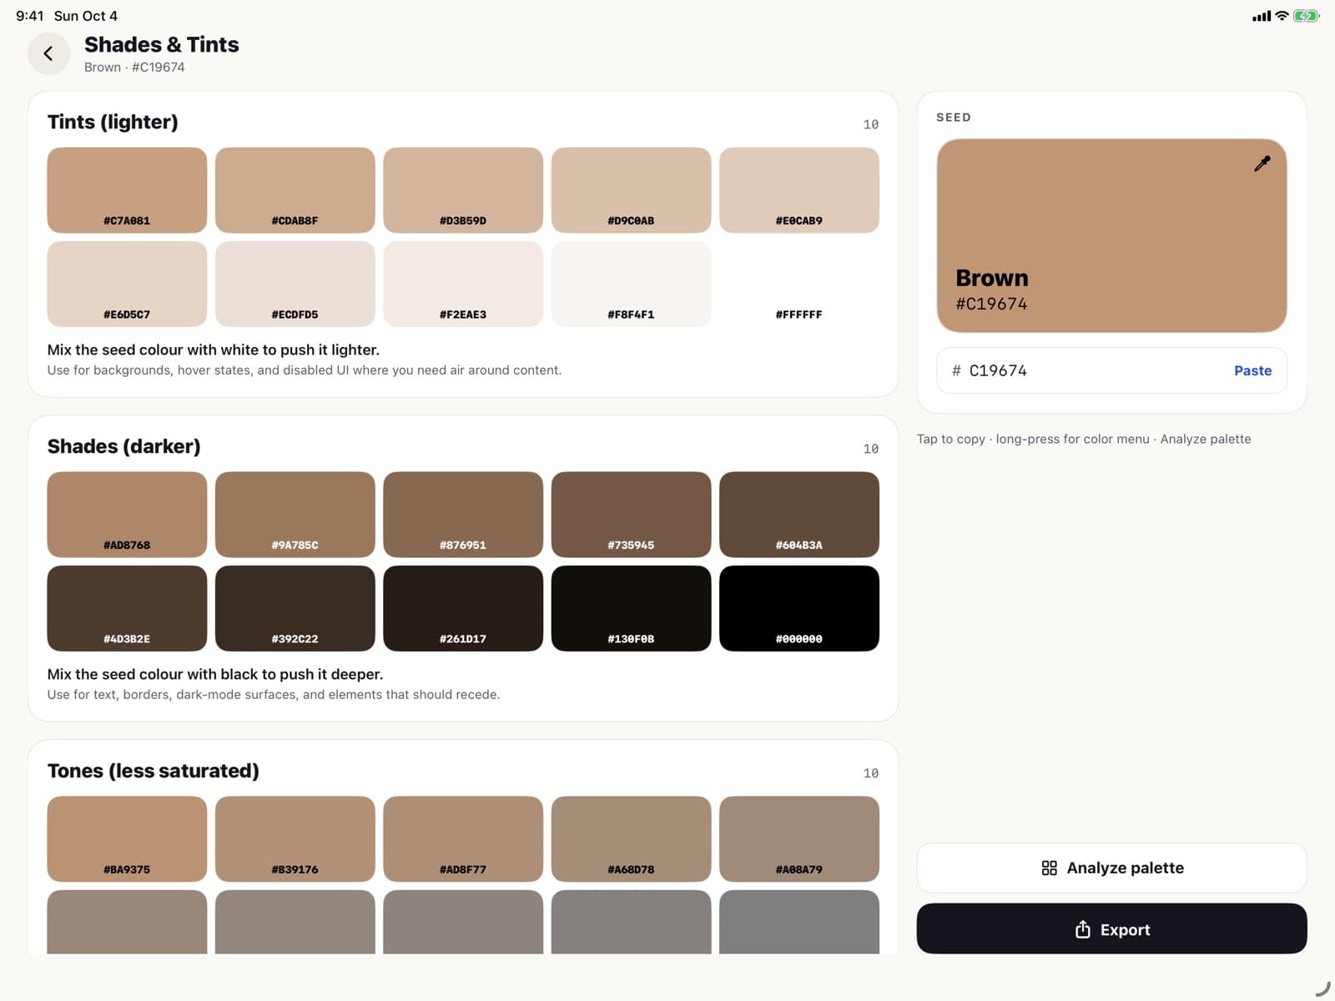The width and height of the screenshot is (1335, 1001).
Task: Select shade swatch #876951
Action: click(463, 515)
